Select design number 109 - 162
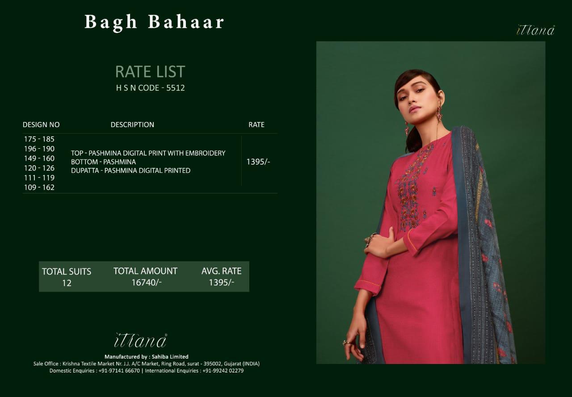 (x=39, y=188)
